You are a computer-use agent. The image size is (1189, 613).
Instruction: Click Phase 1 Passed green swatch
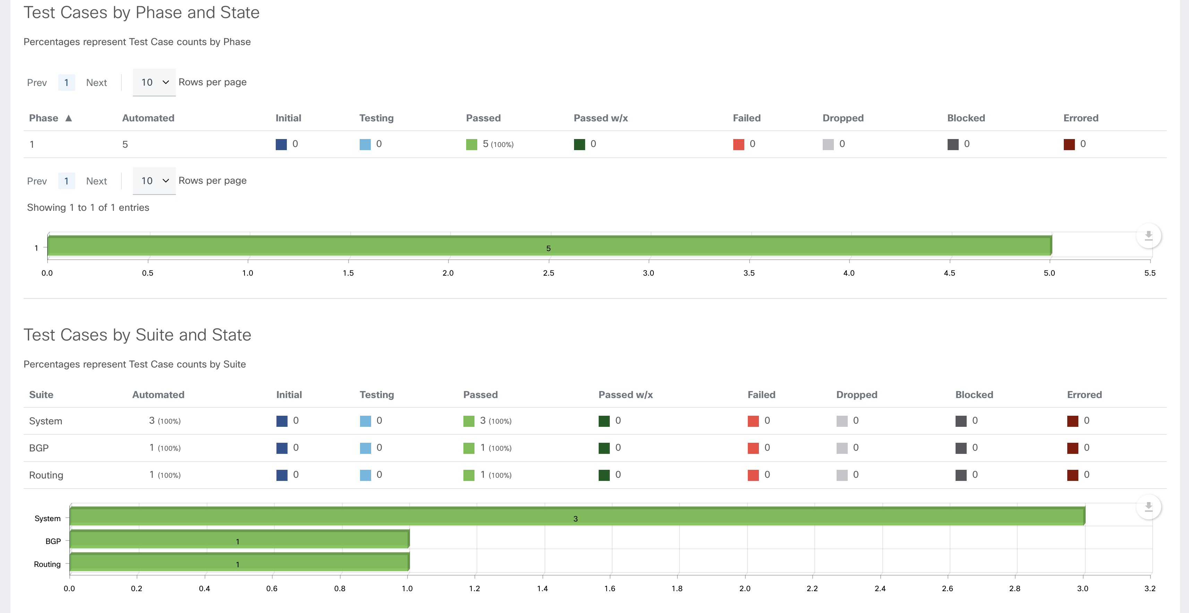[471, 144]
